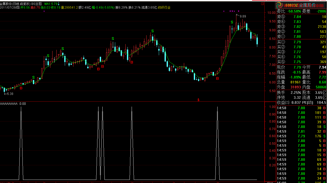Select the 14:59 tick at 7.79 volume 176
Viewport: 327px width, 183px height.
[302, 136]
